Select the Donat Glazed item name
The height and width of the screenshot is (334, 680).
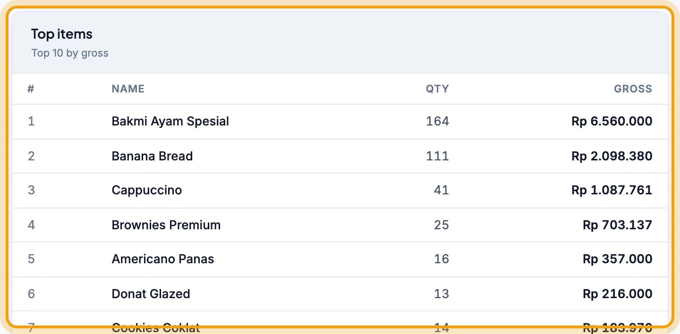[x=151, y=294]
